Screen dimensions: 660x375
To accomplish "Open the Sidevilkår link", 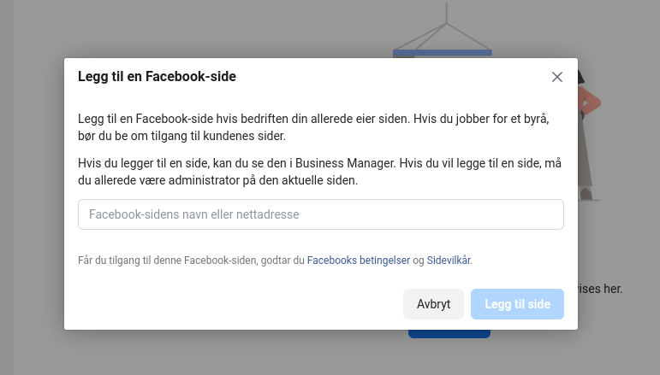I will click(449, 261).
